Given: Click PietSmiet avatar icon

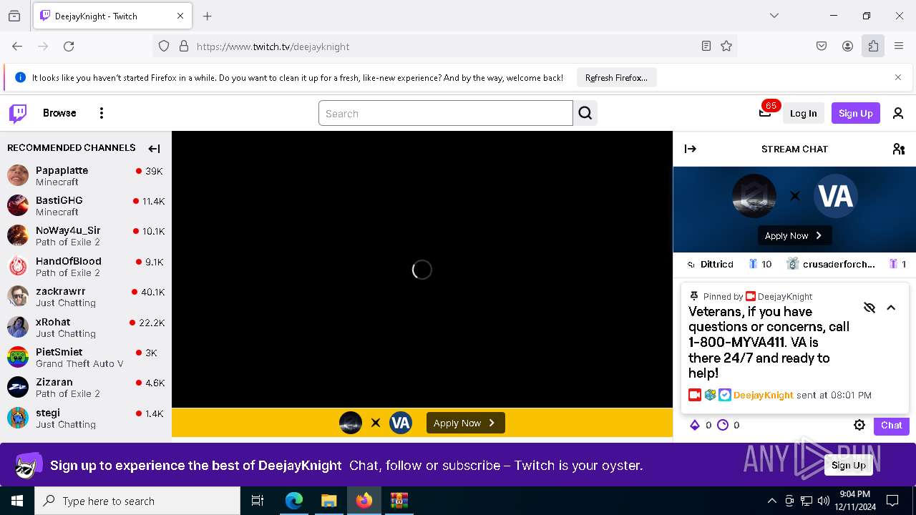Looking at the screenshot, I should coord(18,357).
